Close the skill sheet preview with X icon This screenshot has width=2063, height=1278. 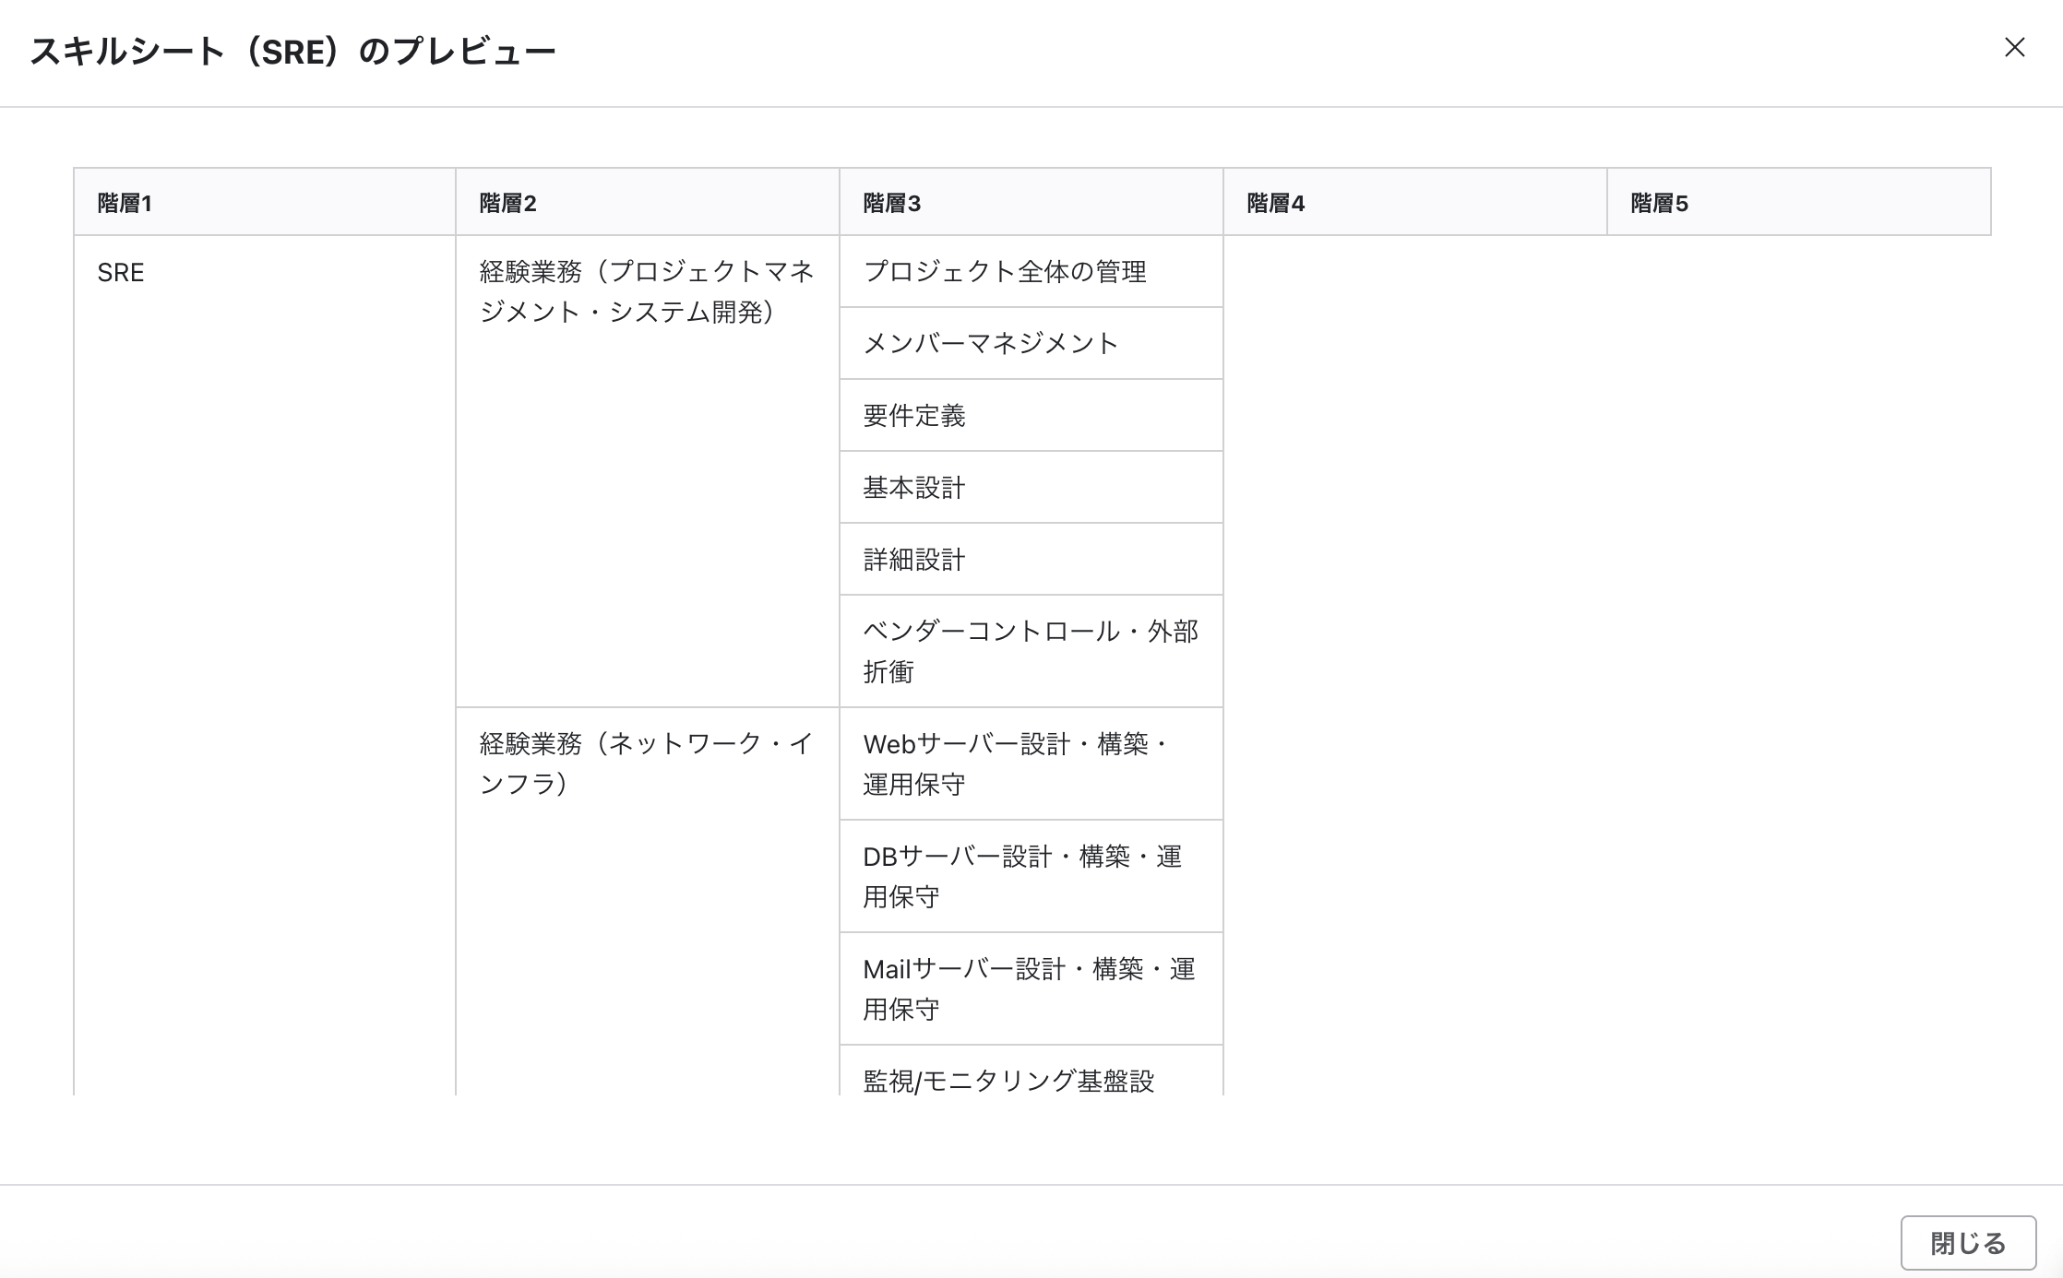(x=2014, y=48)
